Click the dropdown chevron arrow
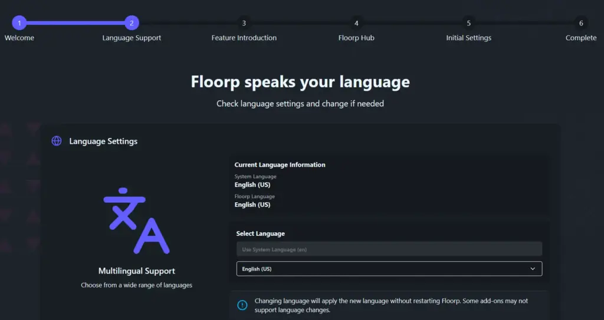This screenshot has width=604, height=320. (533, 269)
